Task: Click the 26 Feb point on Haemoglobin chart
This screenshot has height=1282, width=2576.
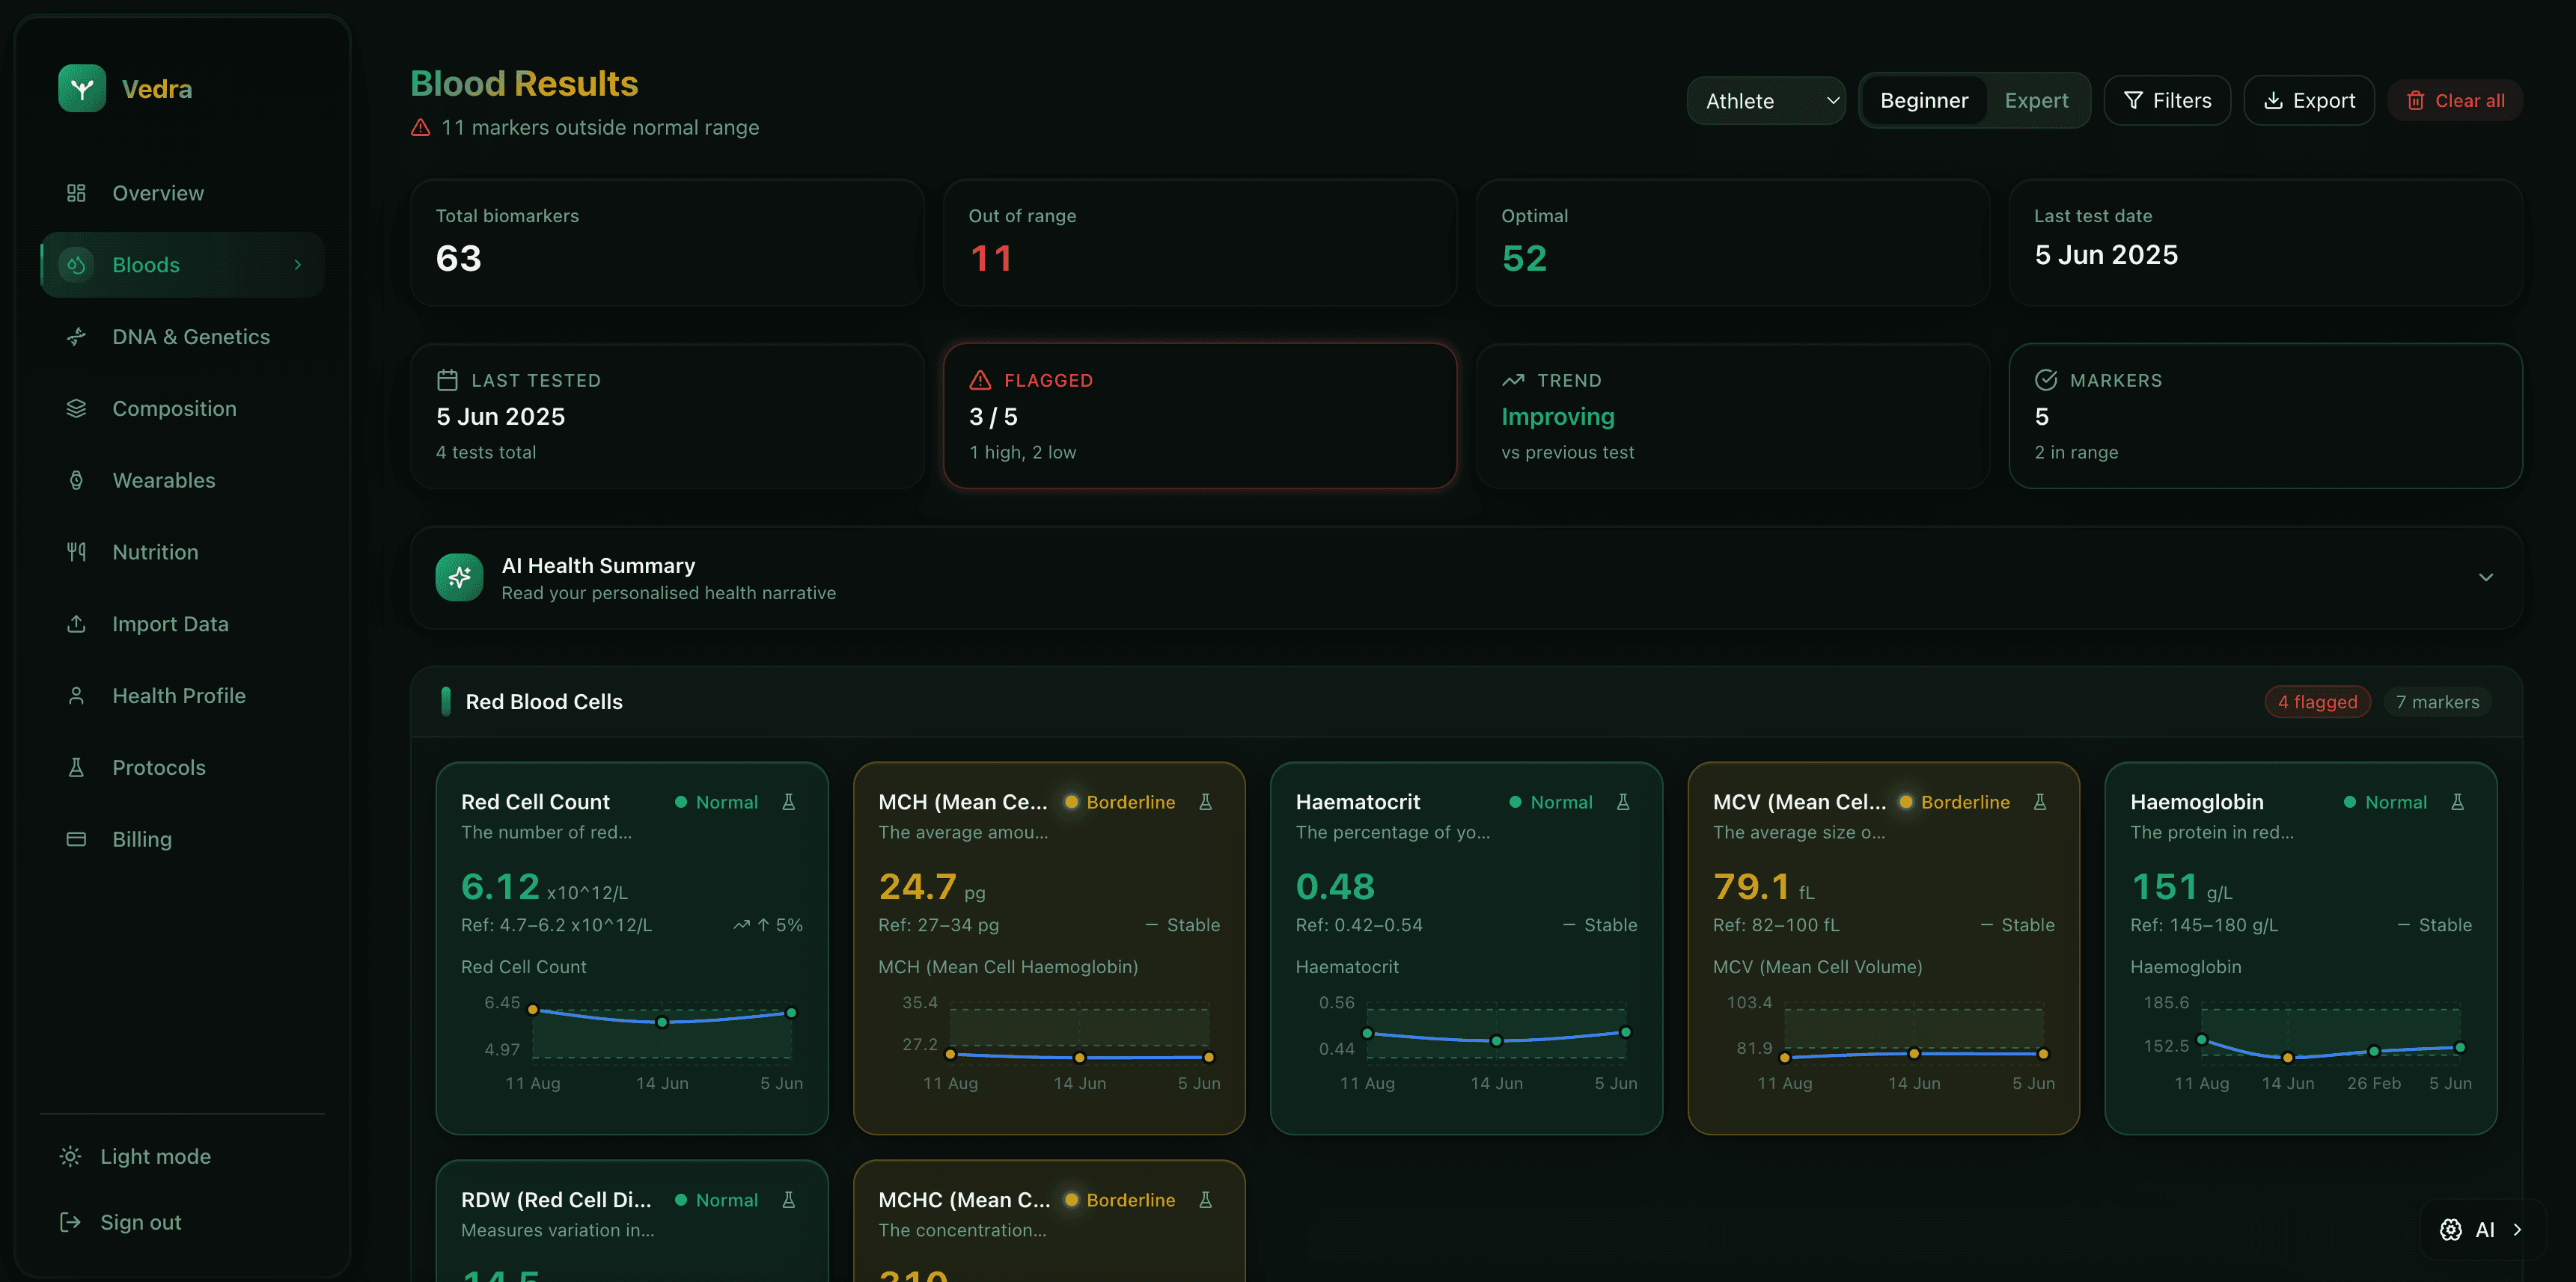Action: (x=2374, y=1051)
